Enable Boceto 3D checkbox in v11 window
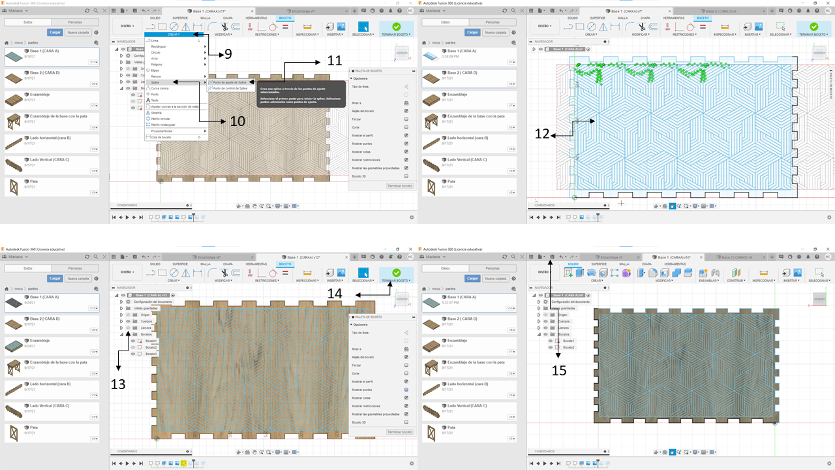The height and width of the screenshot is (470, 835). coord(406,176)
